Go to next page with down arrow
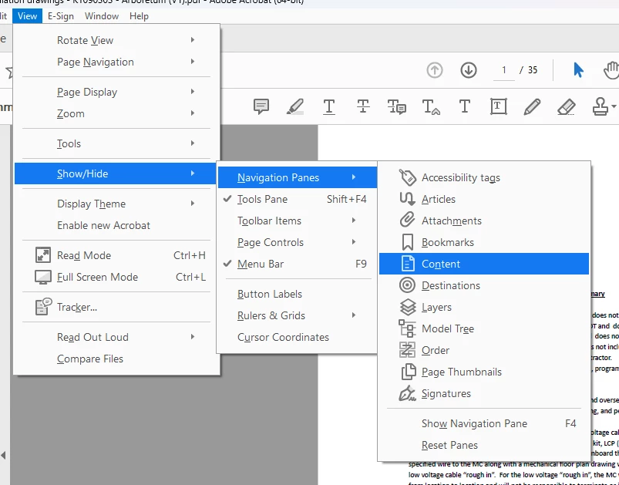 [469, 70]
